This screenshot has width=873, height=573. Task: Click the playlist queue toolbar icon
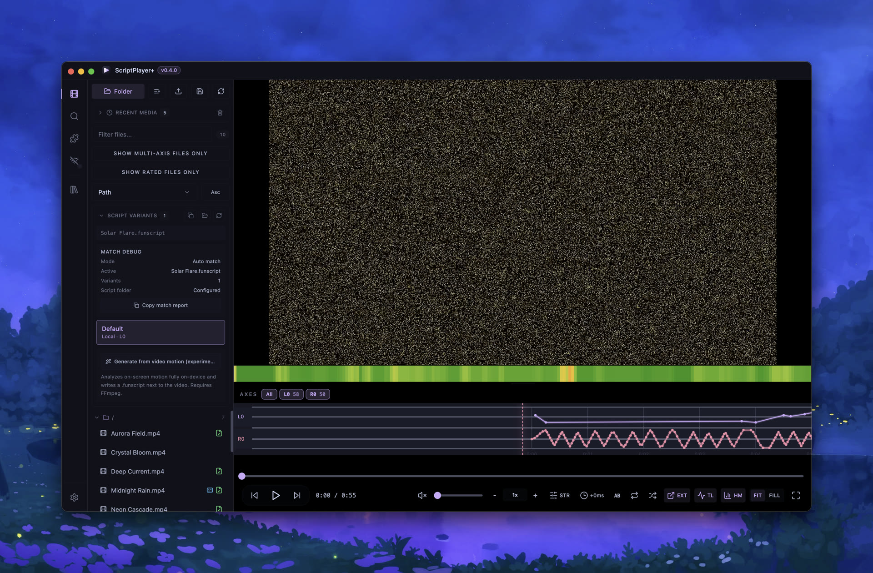pyautogui.click(x=157, y=91)
